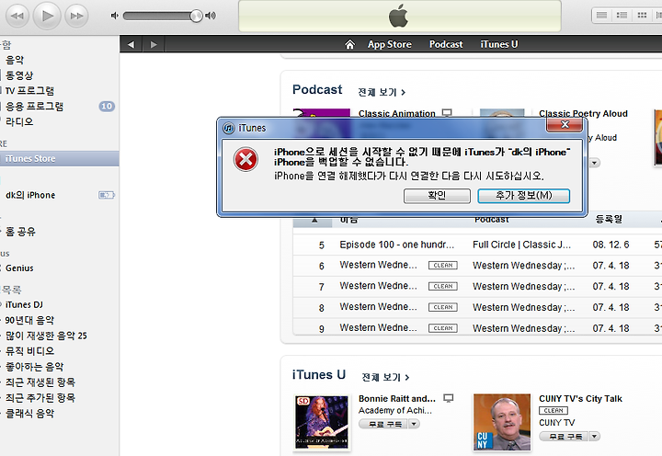Expand the dropdown arrow under Classic Poetry Aloud

coord(595,163)
